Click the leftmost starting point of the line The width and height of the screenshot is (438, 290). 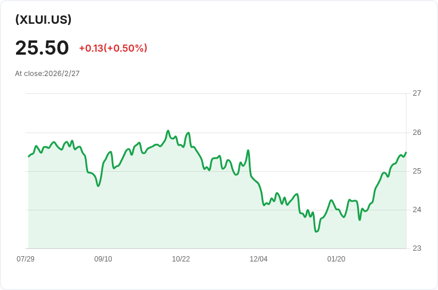[x=29, y=156]
